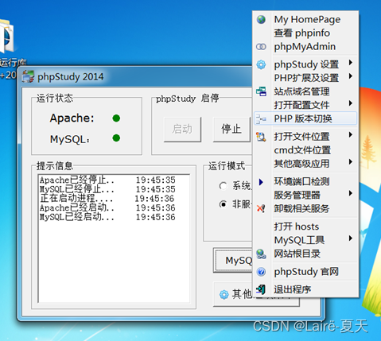Click the MySQL manager button

[x=233, y=261]
